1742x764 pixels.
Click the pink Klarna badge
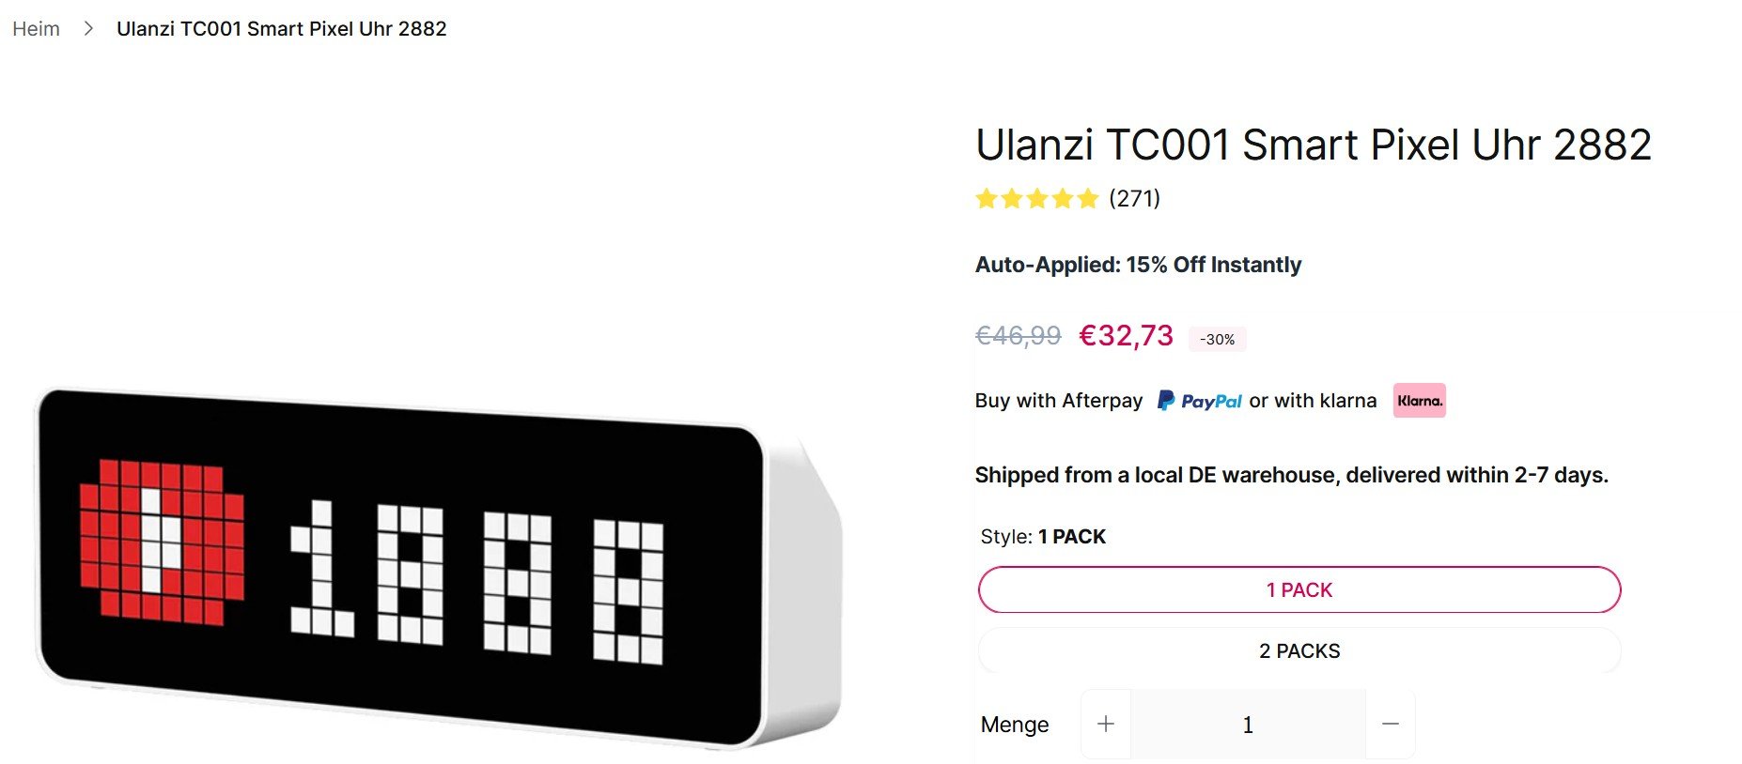[1419, 401]
